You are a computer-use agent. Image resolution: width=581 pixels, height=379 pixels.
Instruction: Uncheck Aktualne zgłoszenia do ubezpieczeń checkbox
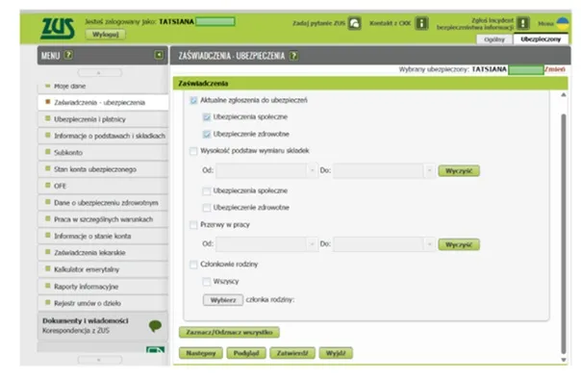tap(193, 100)
